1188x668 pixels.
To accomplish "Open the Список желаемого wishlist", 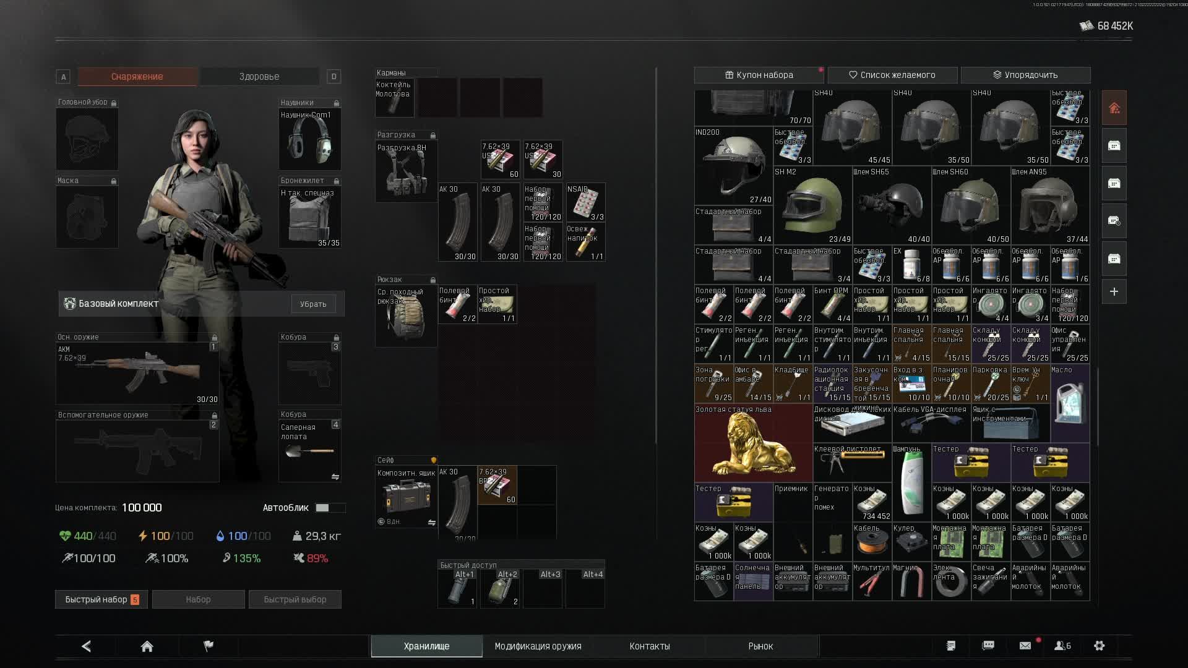I will pyautogui.click(x=892, y=75).
